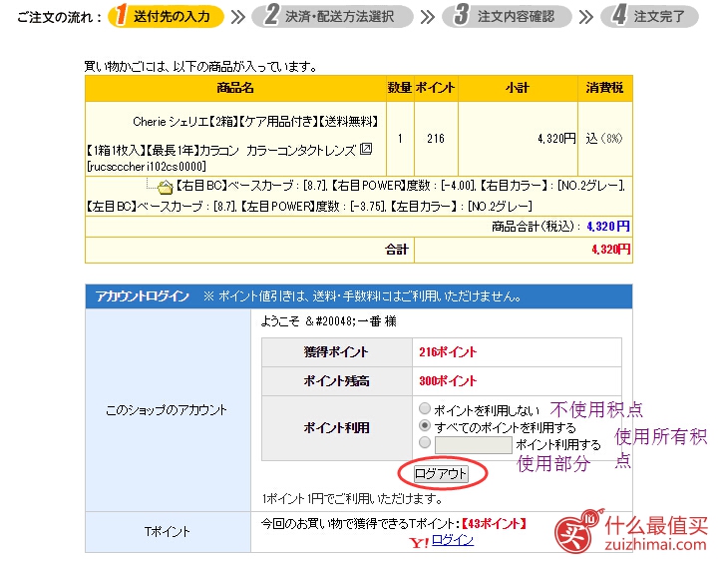
Task: Click step 2 決済・配送方法選択
Action: tap(332, 17)
